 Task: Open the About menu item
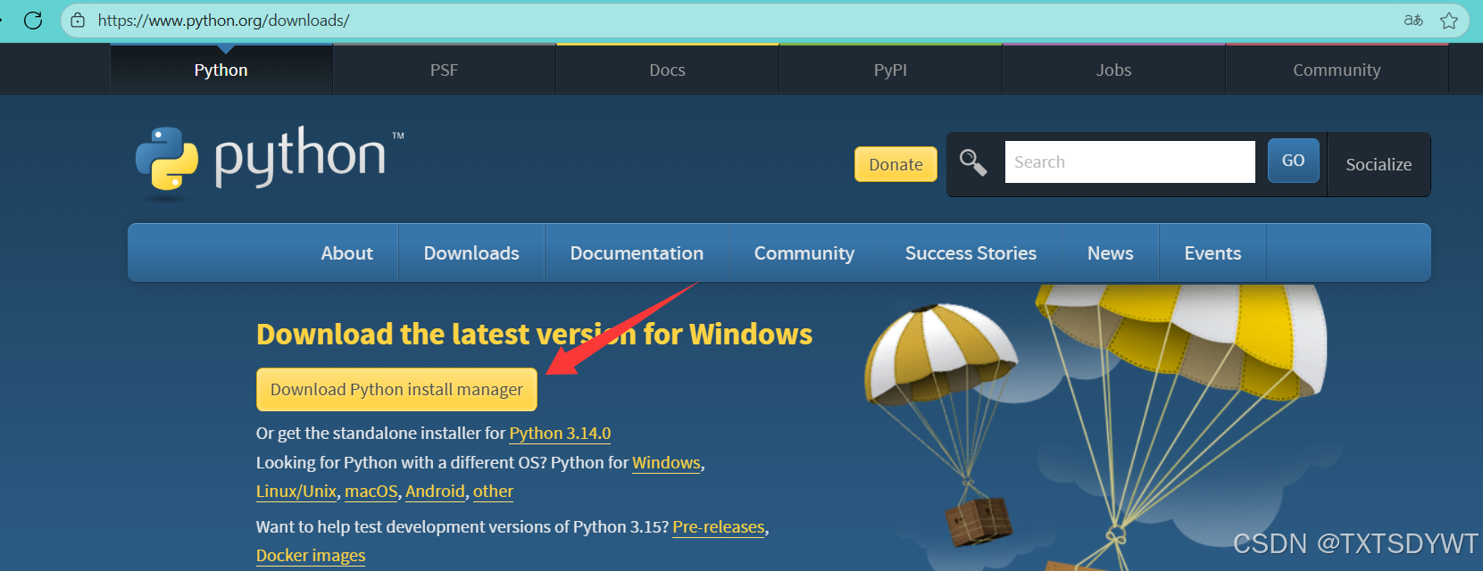347,253
